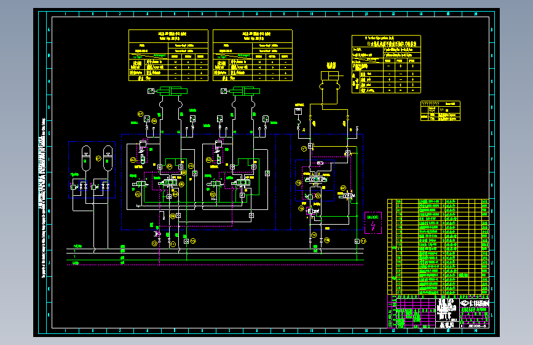Click the first yellow position table at top
Screen dimensions: 533x345
pyautogui.click(x=168, y=55)
